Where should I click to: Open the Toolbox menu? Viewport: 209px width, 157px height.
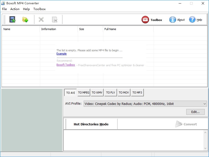click(x=39, y=9)
